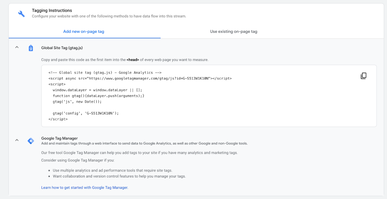Screen dimensions: 387x199
Task: Click the Global Site Tag (gtag.js) title
Action: pyautogui.click(x=62, y=48)
